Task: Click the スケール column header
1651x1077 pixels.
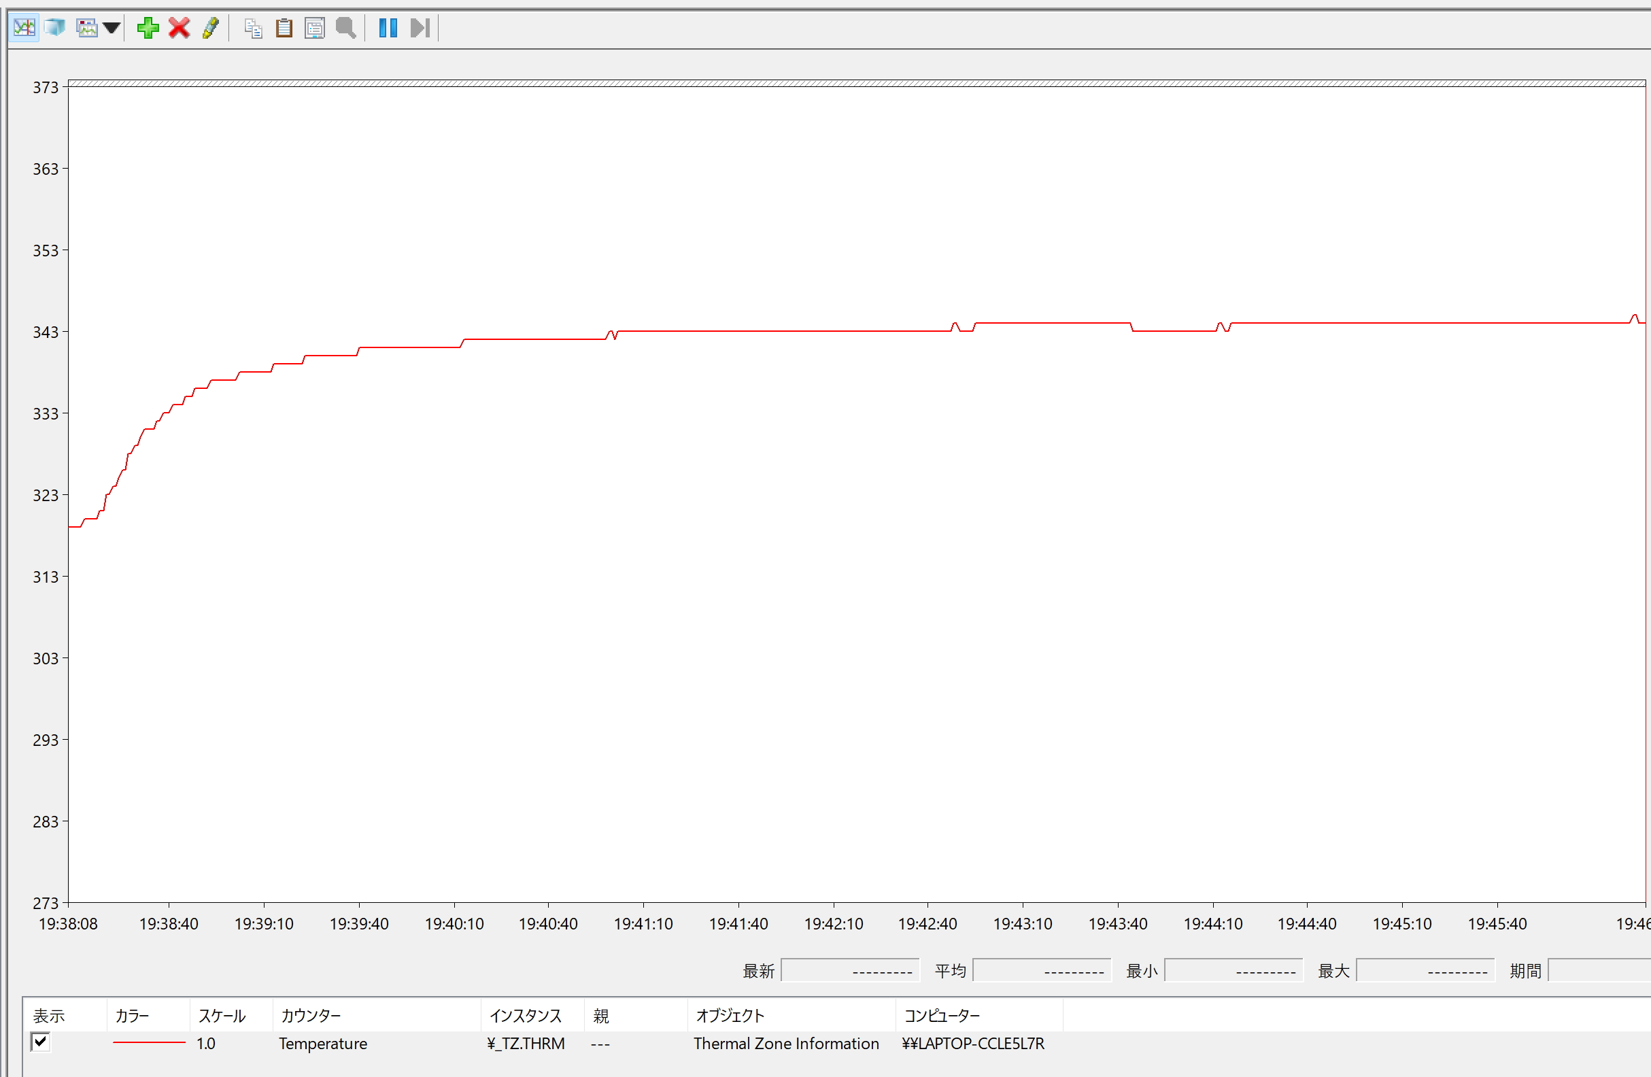Action: tap(231, 1015)
